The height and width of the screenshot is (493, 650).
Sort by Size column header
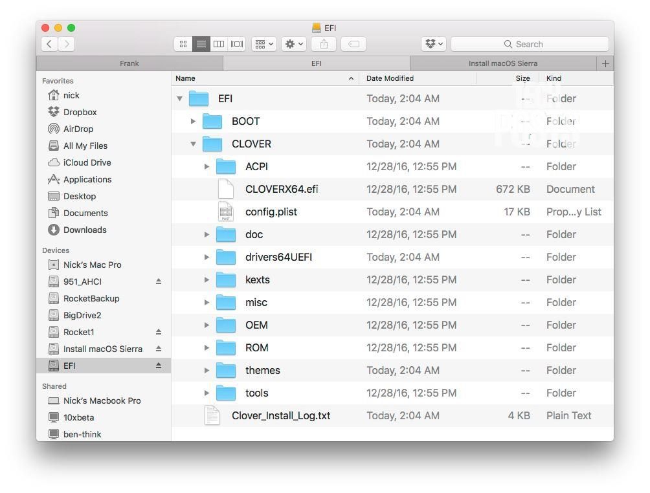pos(508,78)
